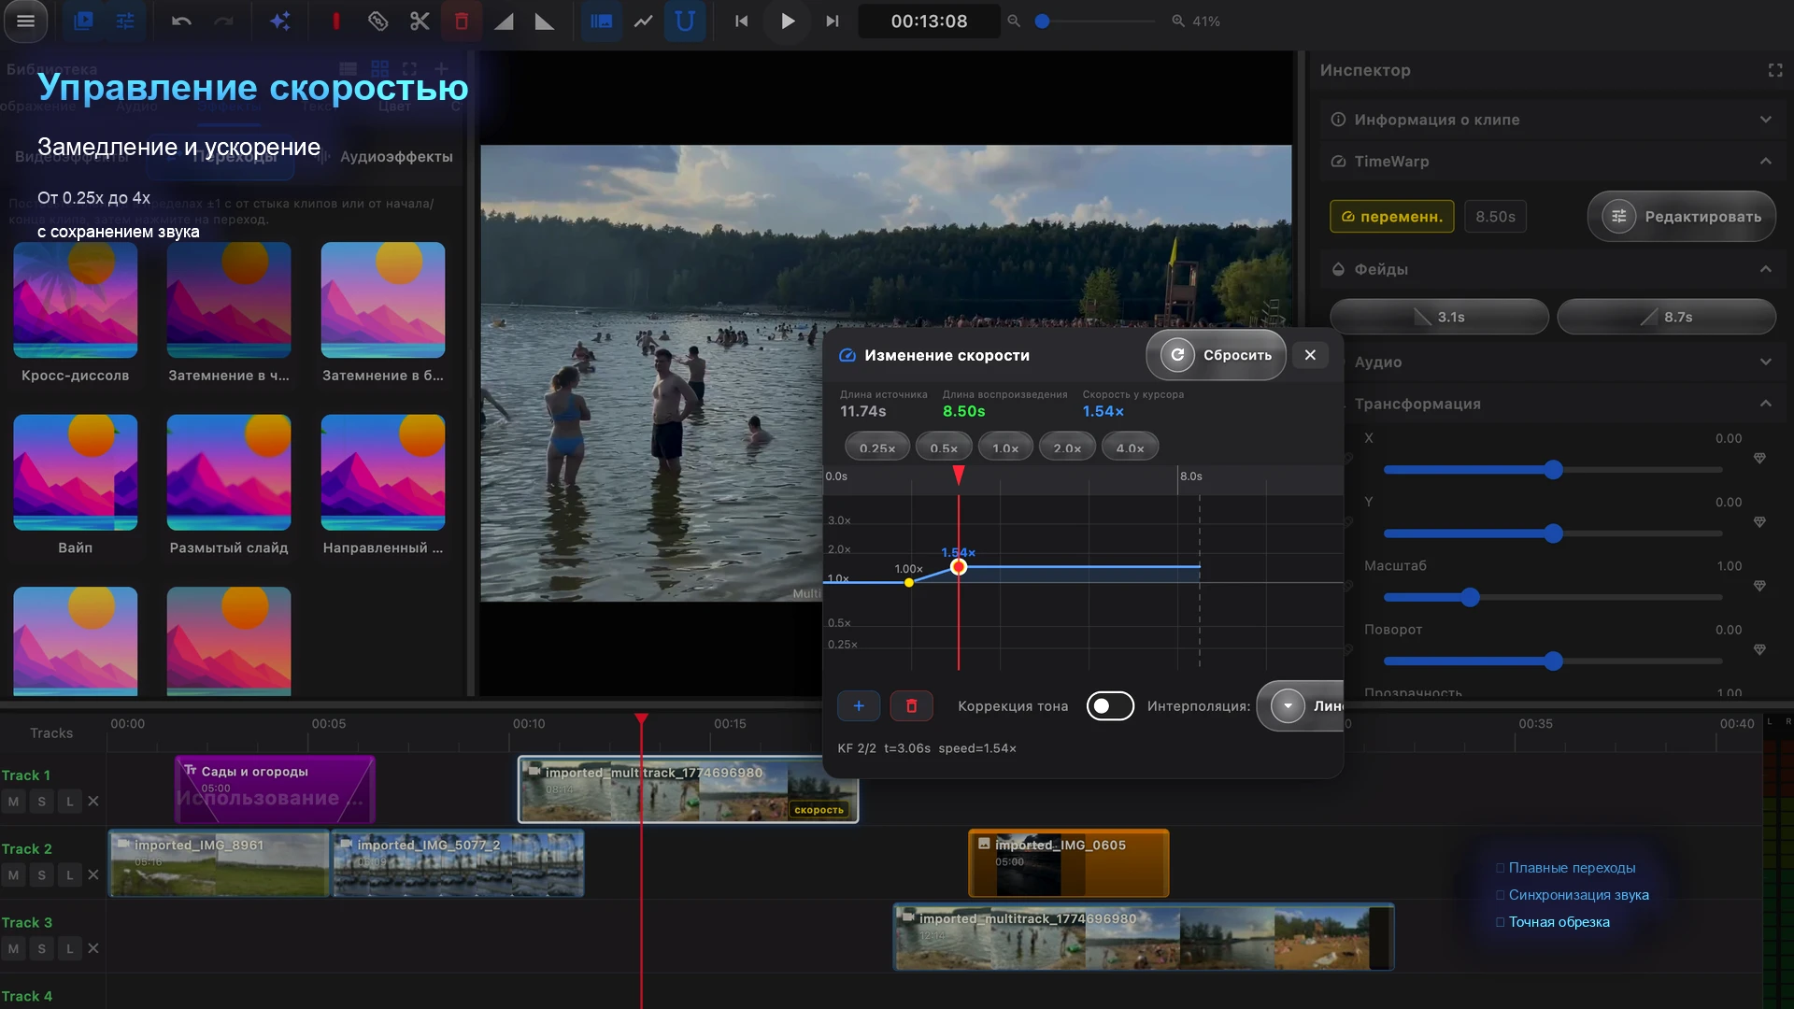The height and width of the screenshot is (1009, 1794).
Task: Delete the selected clip with trash icon
Action: [x=462, y=21]
